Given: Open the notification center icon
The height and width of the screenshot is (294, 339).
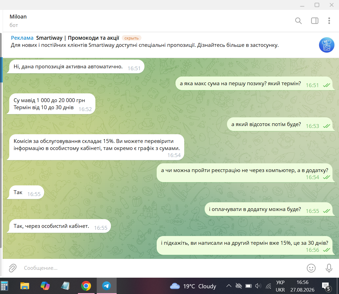Looking at the screenshot, I should point(326,286).
